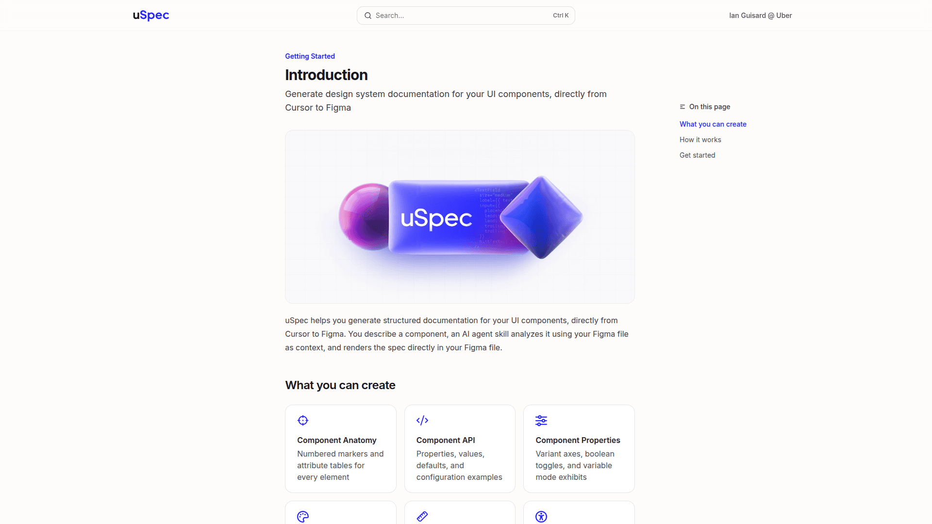Click the search magnifier icon

point(368,15)
